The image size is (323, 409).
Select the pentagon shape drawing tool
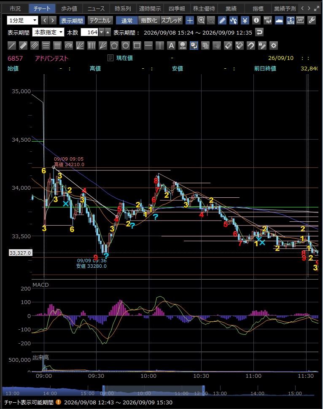coord(114,46)
